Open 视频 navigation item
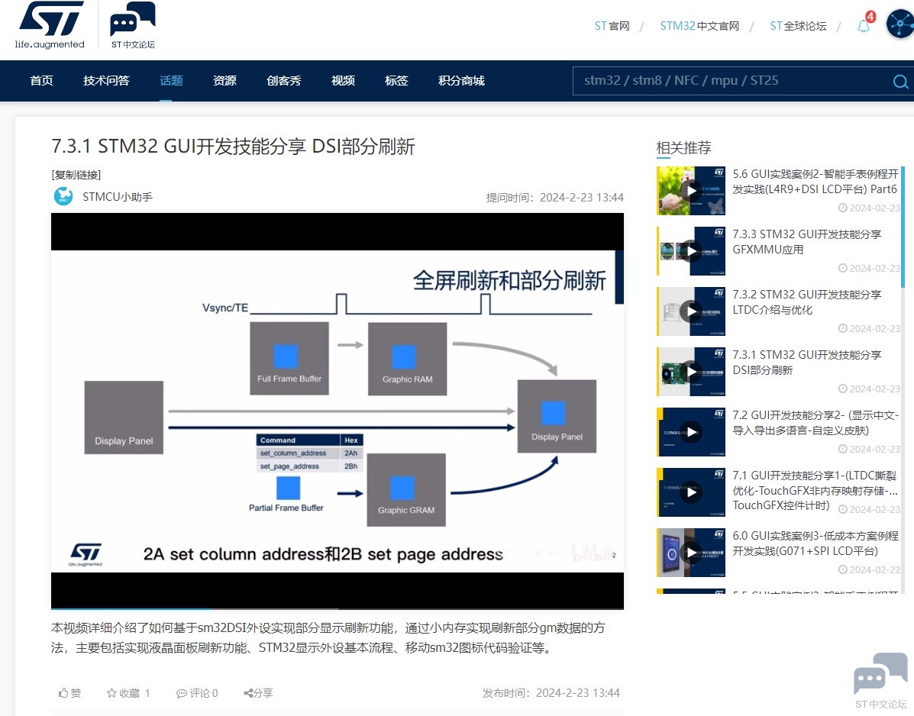The height and width of the screenshot is (716, 914). (x=343, y=80)
